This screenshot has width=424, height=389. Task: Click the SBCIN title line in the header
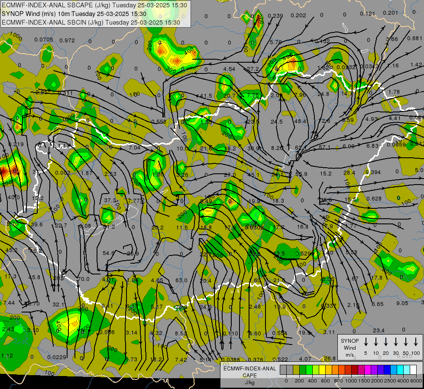point(91,22)
